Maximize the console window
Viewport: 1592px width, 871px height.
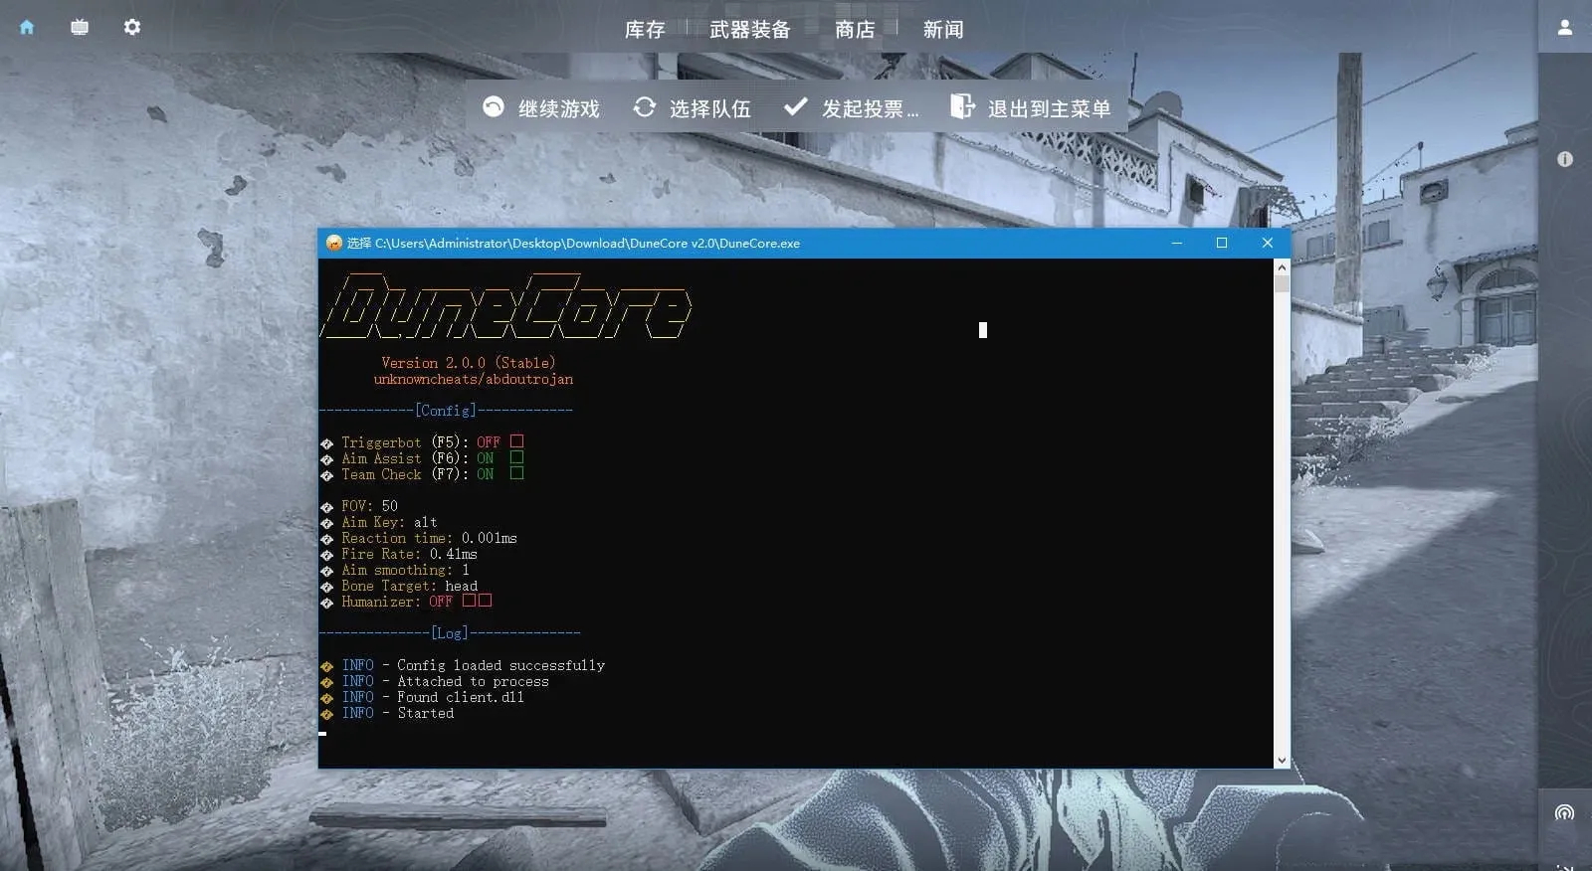[1222, 243]
